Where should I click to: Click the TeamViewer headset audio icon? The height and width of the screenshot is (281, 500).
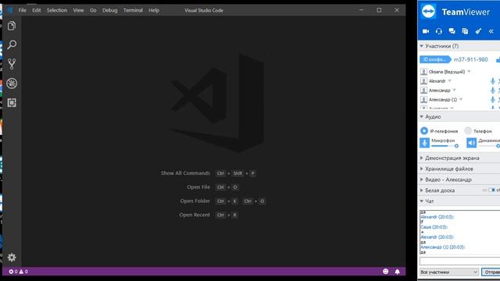point(439,31)
